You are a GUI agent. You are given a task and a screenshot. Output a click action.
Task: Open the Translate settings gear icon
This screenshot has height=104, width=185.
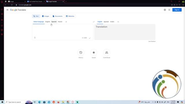pos(165,10)
